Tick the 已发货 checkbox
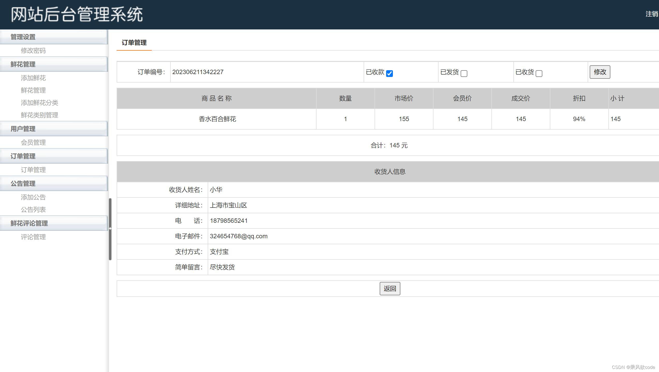Viewport: 659px width, 372px height. pyautogui.click(x=464, y=74)
